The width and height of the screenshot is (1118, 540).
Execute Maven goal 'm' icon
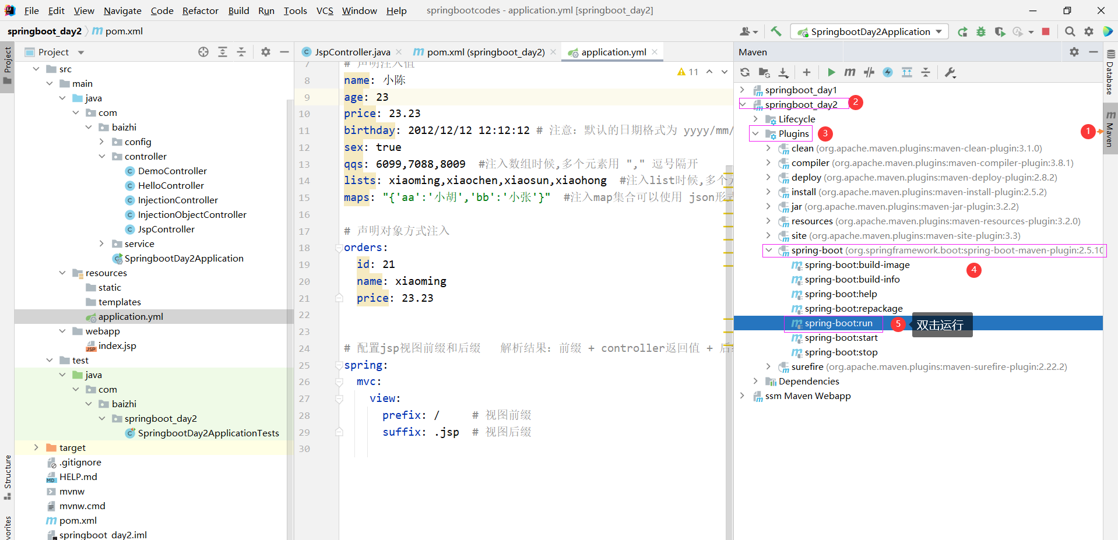click(850, 72)
